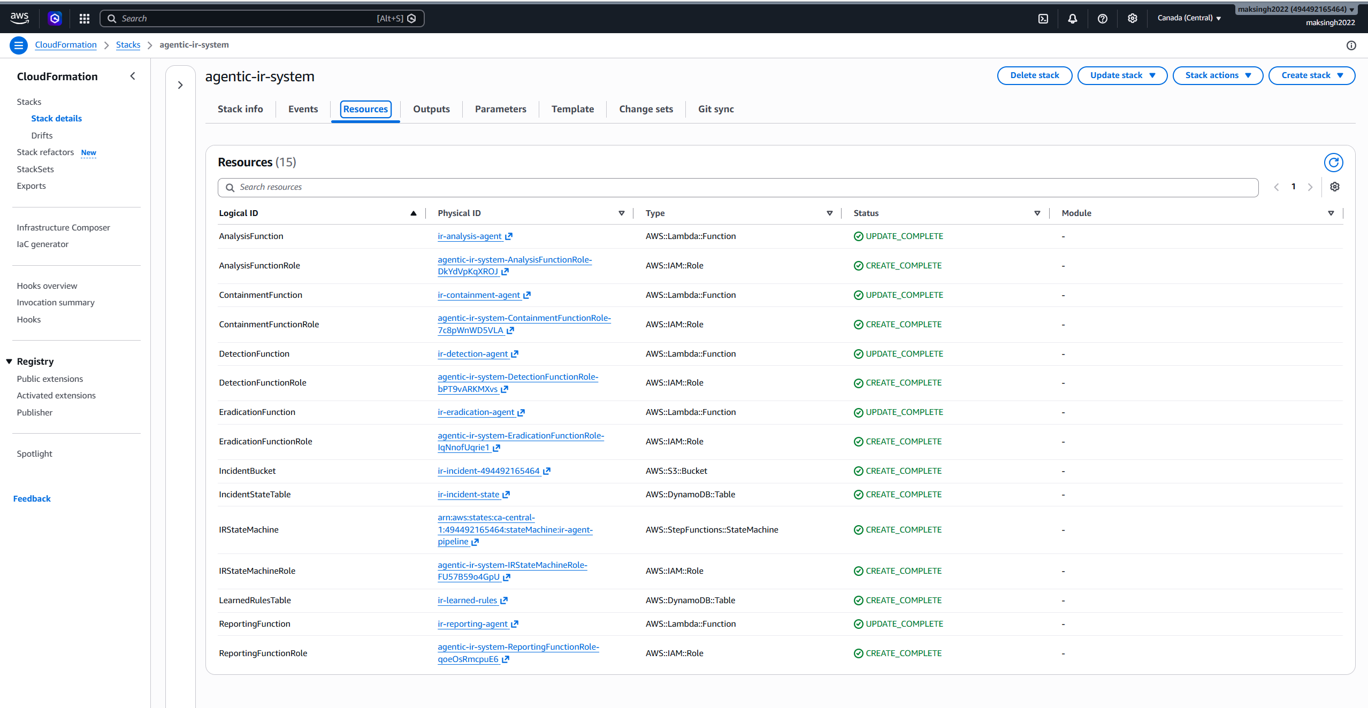Viewport: 1368px width, 708px height.
Task: Open Infrastructure Composer in sidebar
Action: (x=63, y=227)
